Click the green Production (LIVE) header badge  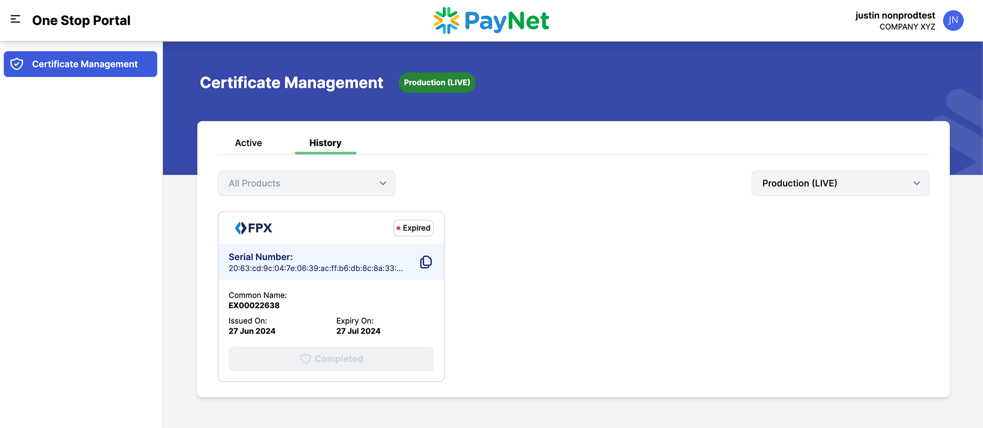[x=437, y=83]
